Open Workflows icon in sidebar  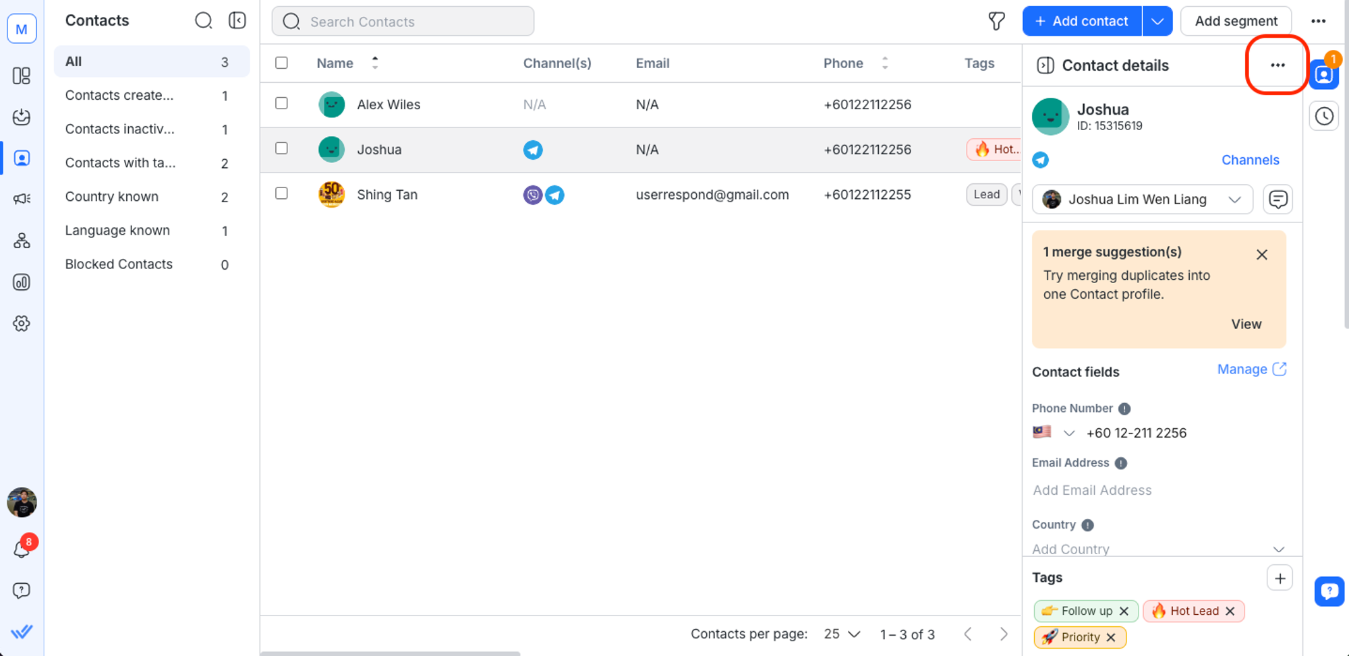(22, 241)
